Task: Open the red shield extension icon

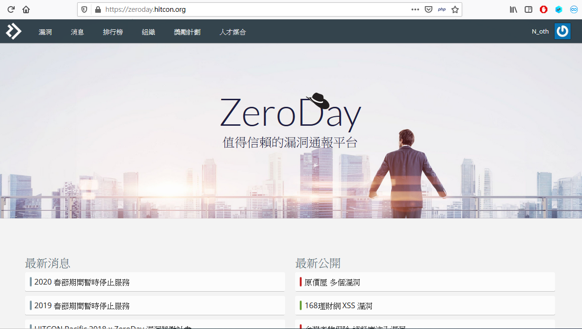Action: point(544,9)
